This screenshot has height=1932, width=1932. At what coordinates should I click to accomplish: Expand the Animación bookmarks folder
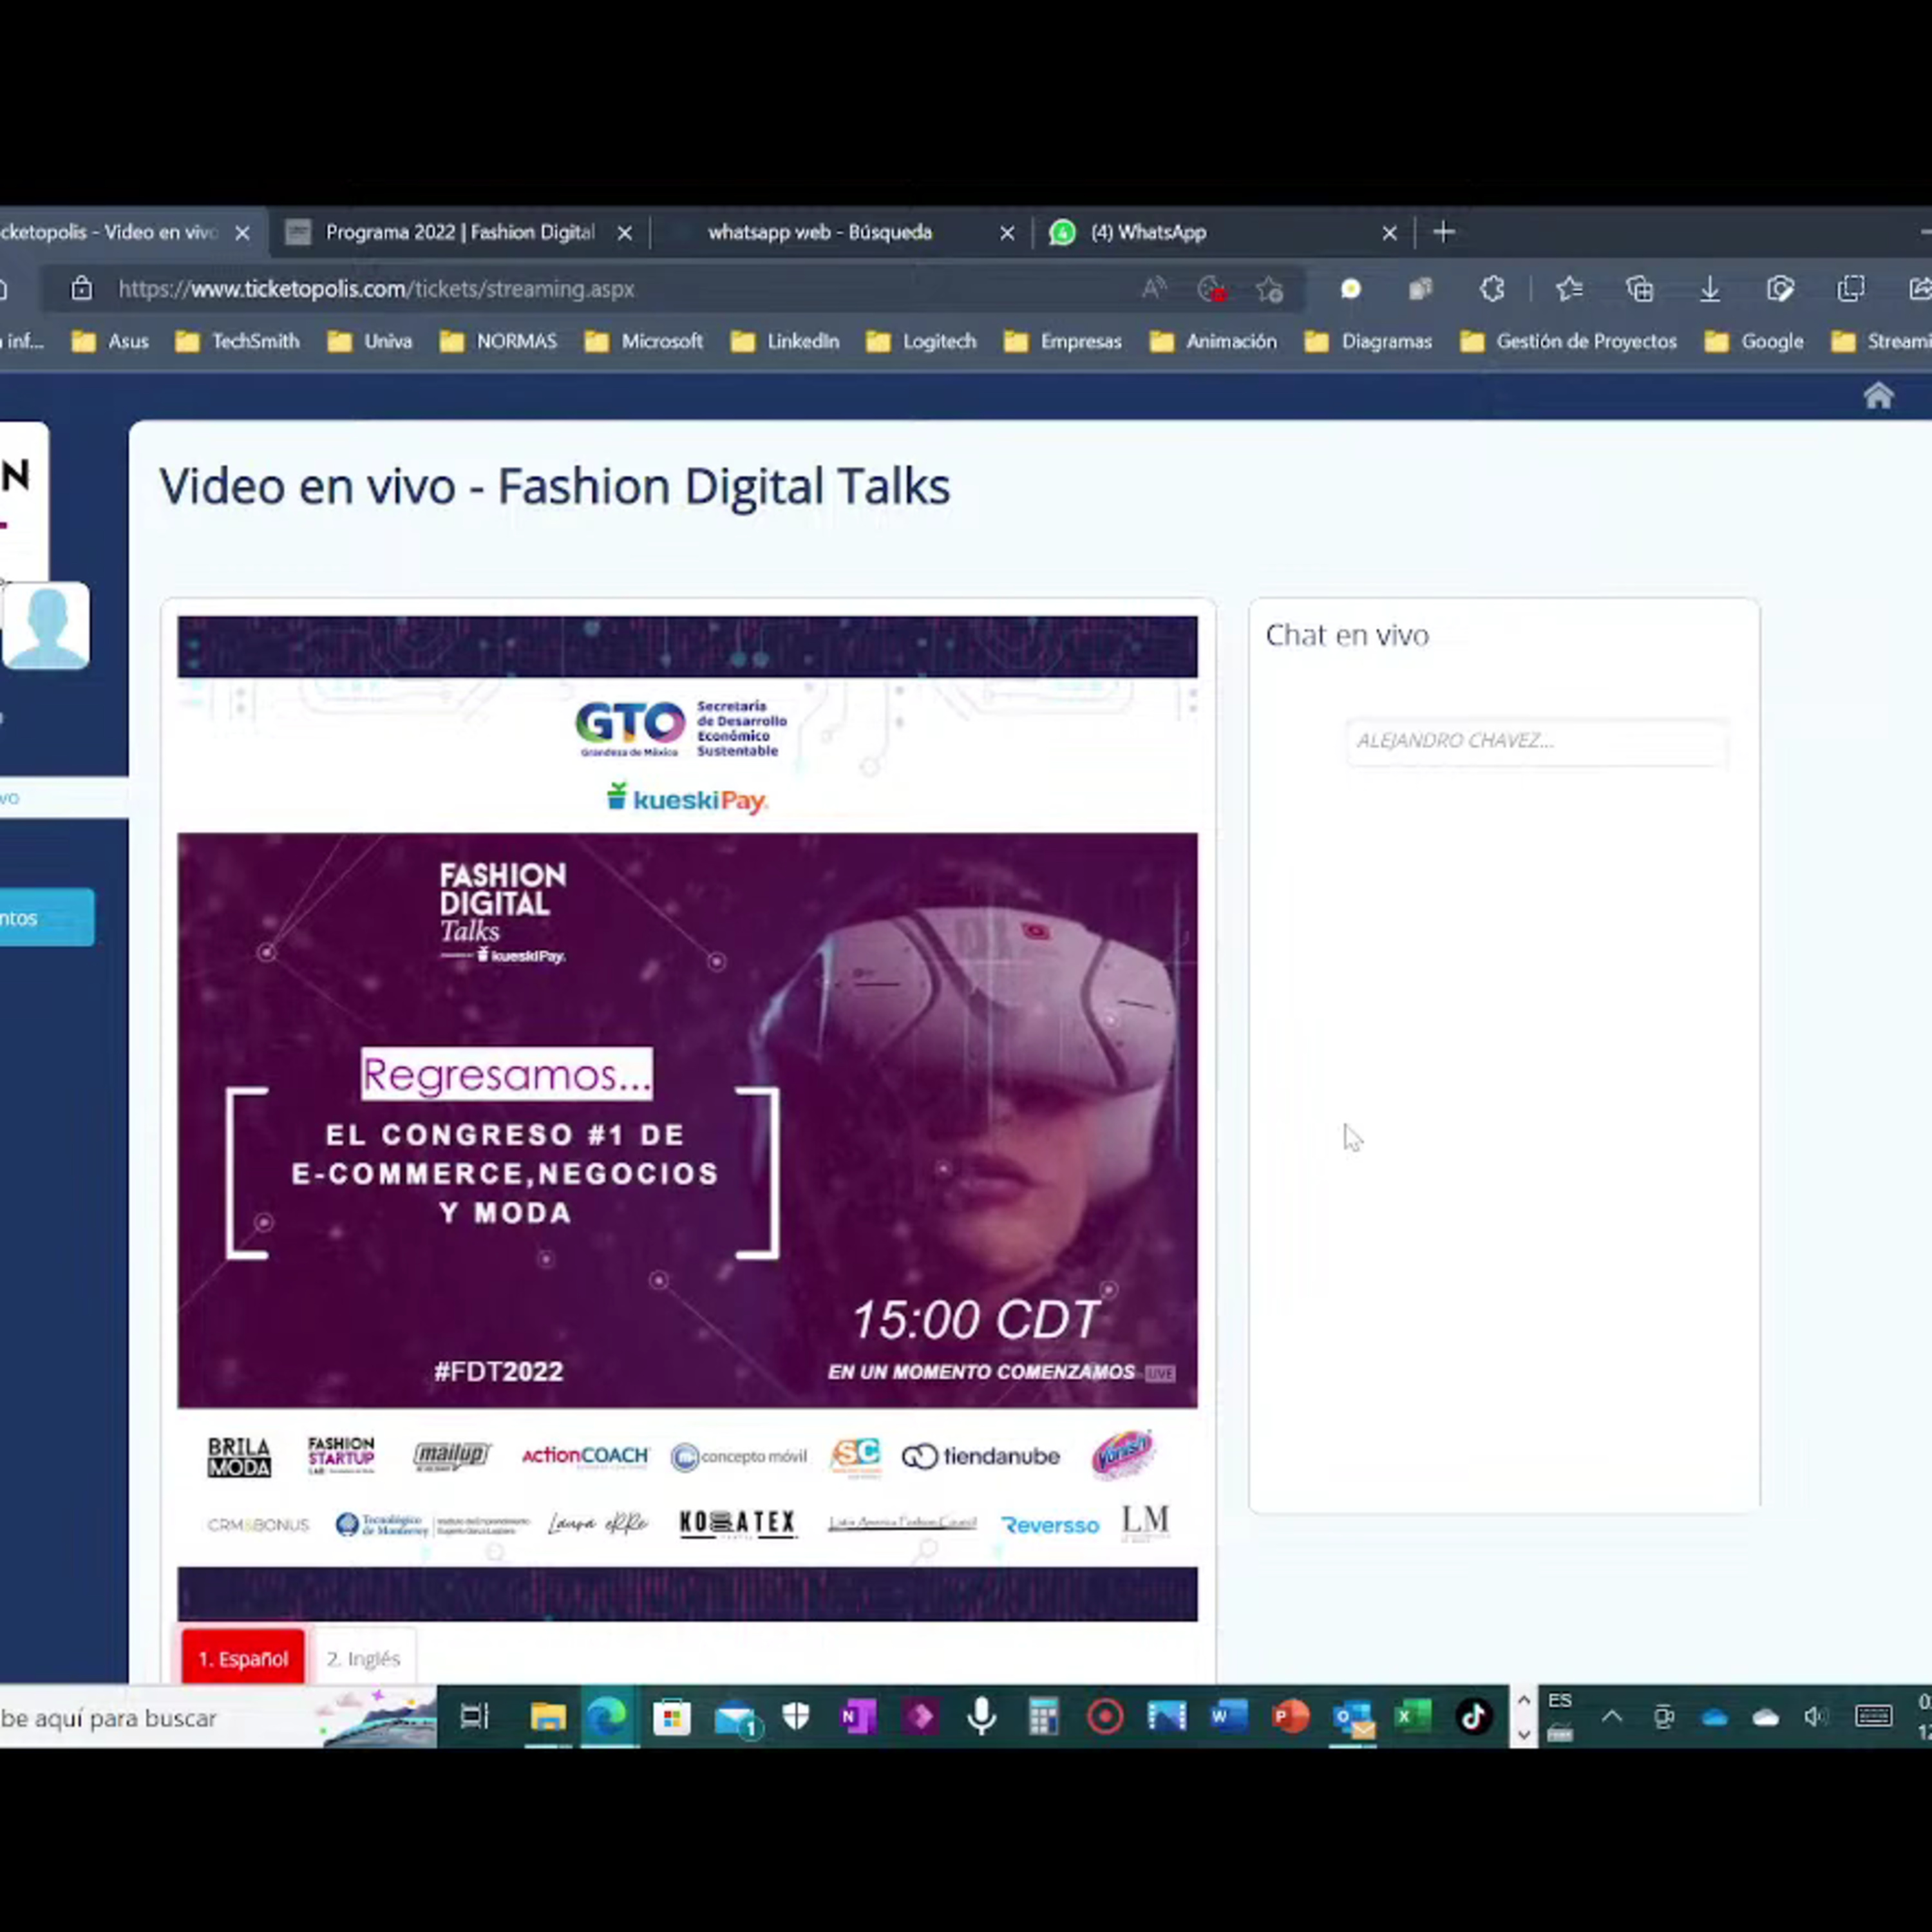1213,341
